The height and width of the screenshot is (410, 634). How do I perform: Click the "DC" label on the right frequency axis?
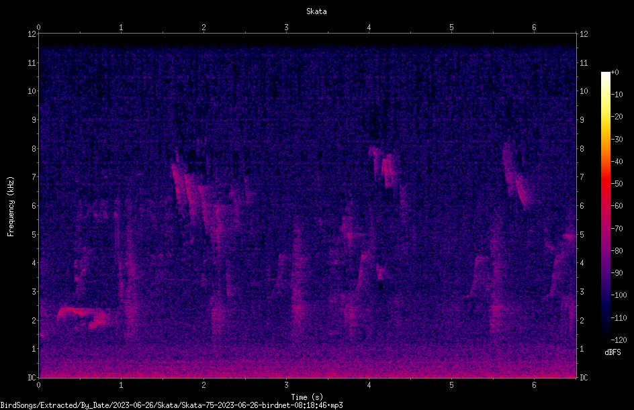coord(584,378)
